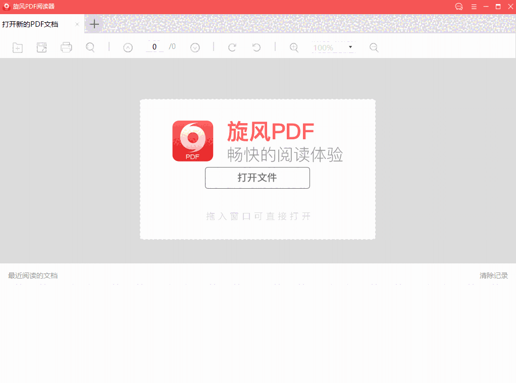Clear history via the 清除记录 link
The height and width of the screenshot is (383, 516).
(494, 276)
